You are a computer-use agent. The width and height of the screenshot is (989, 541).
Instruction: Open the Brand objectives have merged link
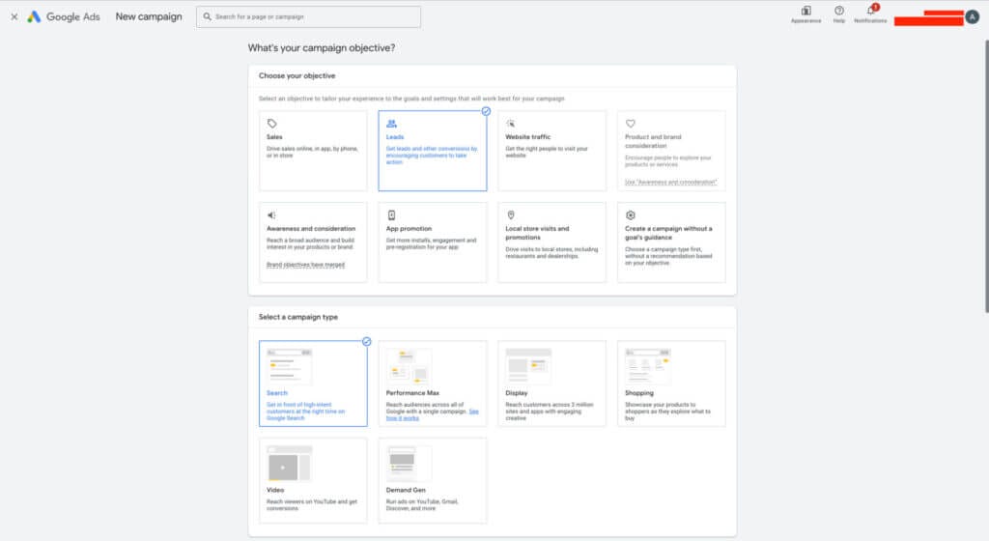(305, 265)
